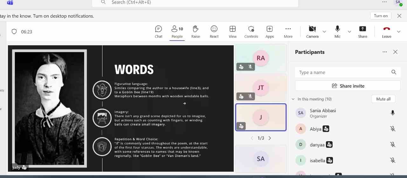Image resolution: width=407 pixels, height=178 pixels.
Task: Expand the Camera options dropdown arrow
Action: point(324,32)
